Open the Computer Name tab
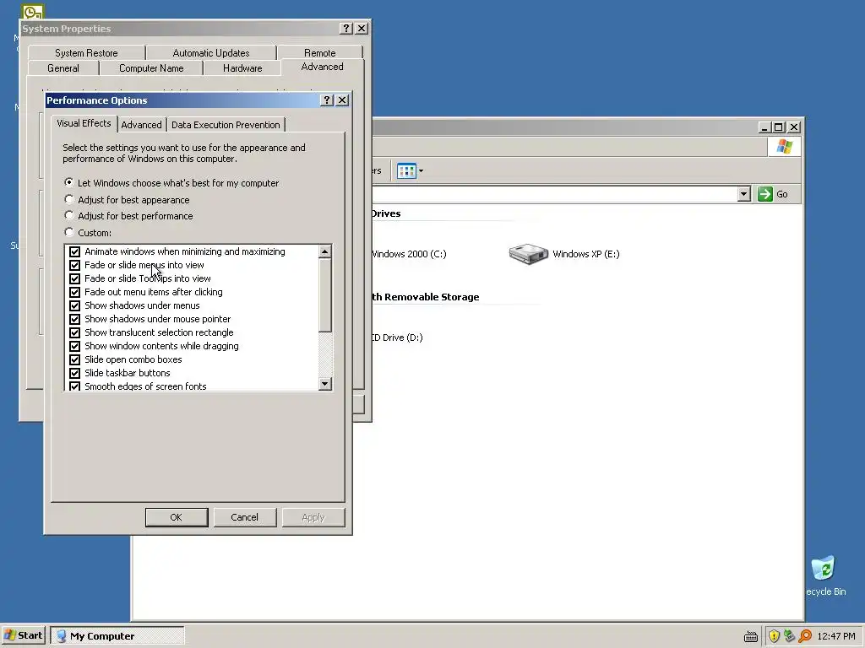This screenshot has width=865, height=648. (x=151, y=68)
